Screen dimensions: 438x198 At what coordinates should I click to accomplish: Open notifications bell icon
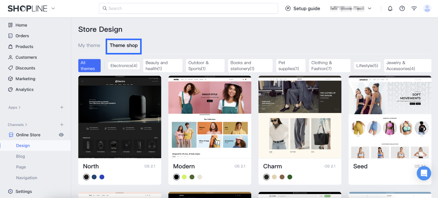click(390, 8)
